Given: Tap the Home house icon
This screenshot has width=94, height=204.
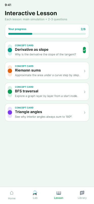Looking at the screenshot, I should coord(12,193).
